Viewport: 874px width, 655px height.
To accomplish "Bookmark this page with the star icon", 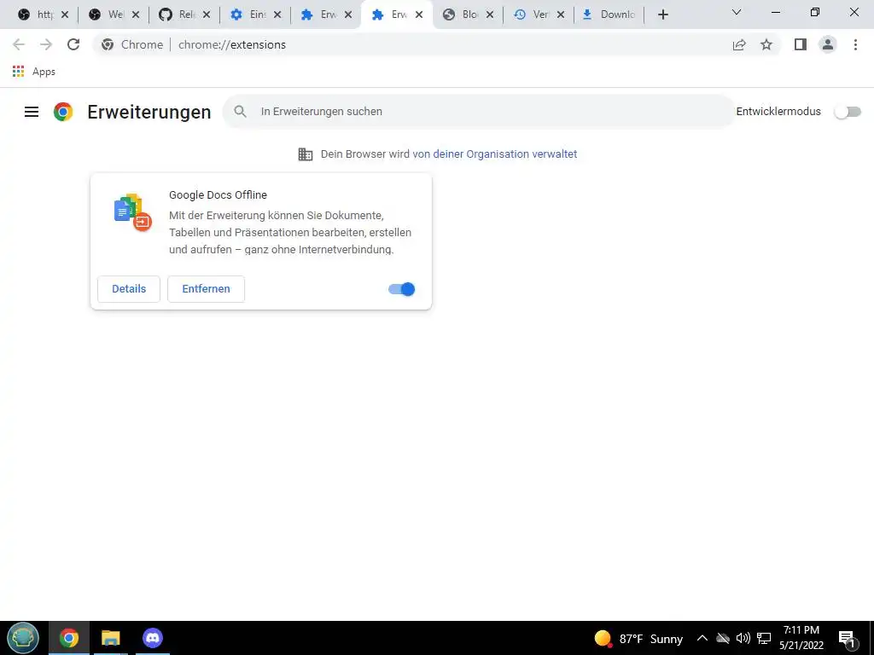I will [766, 44].
